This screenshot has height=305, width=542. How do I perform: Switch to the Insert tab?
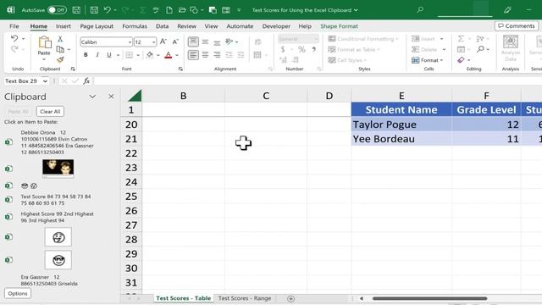(x=64, y=26)
